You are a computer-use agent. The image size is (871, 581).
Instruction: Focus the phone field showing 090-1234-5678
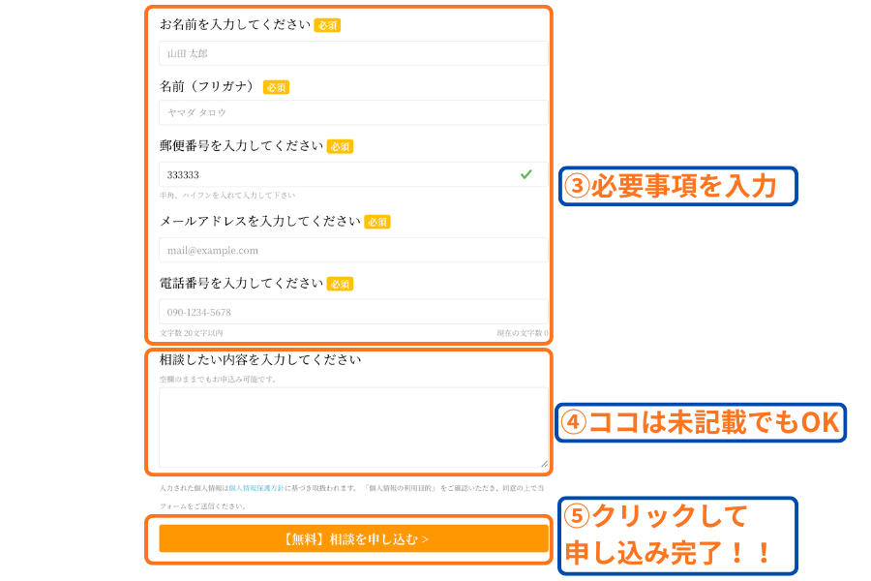tap(353, 312)
